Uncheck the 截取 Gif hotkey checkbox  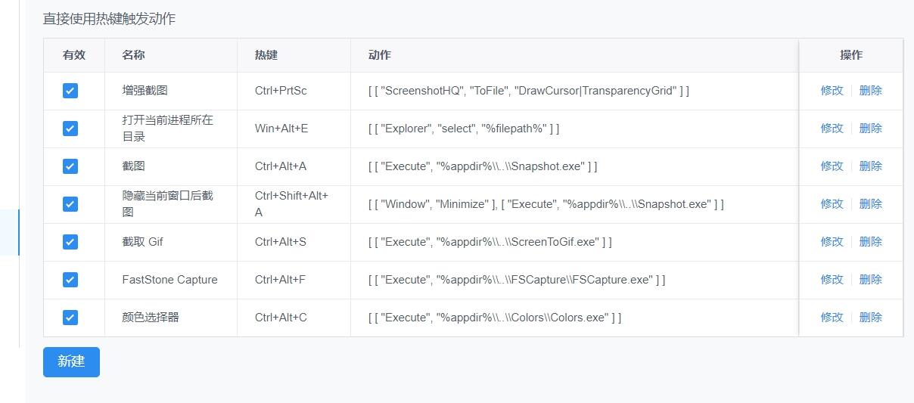click(70, 242)
